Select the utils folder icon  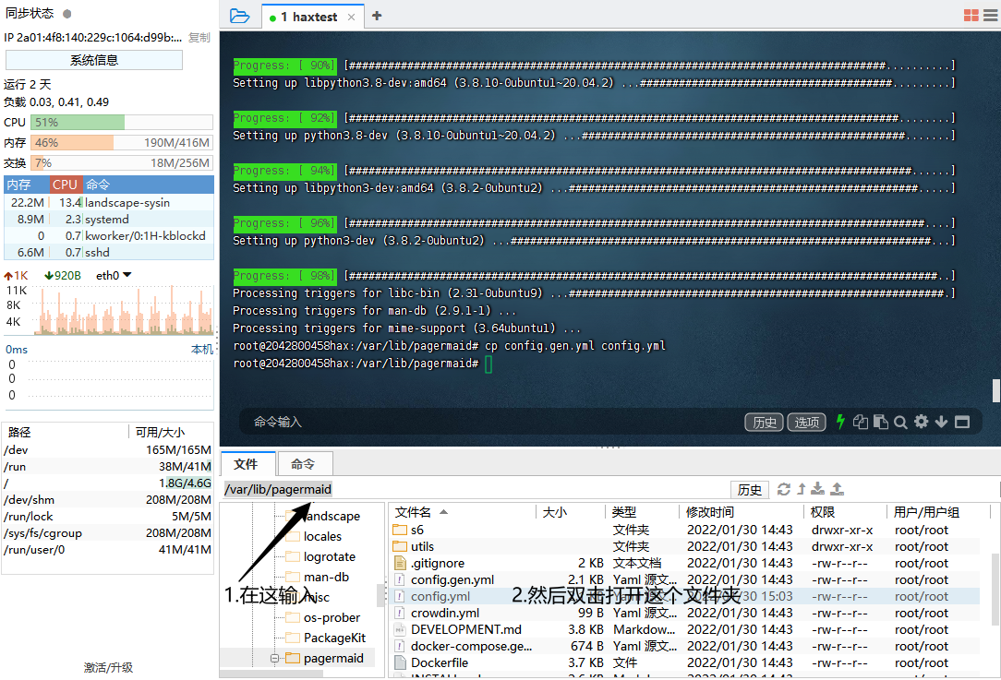(x=400, y=546)
